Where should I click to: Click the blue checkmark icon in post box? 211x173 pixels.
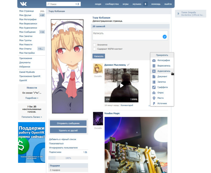pos(165,36)
